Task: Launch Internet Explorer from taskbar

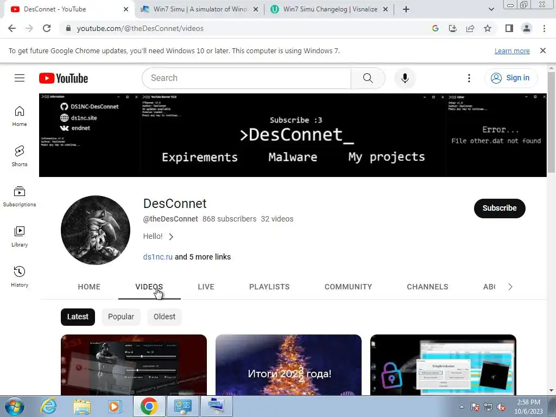Action: [48, 406]
